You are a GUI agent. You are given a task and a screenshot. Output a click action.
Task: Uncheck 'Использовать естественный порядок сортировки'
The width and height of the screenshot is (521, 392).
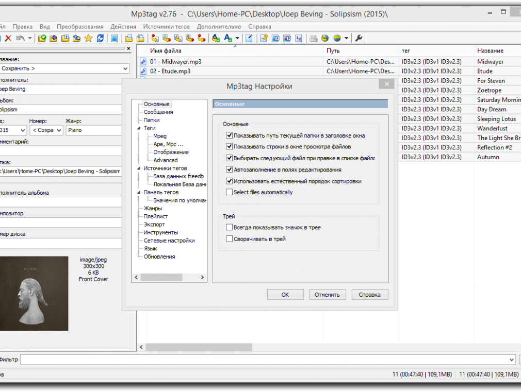pos(229,181)
